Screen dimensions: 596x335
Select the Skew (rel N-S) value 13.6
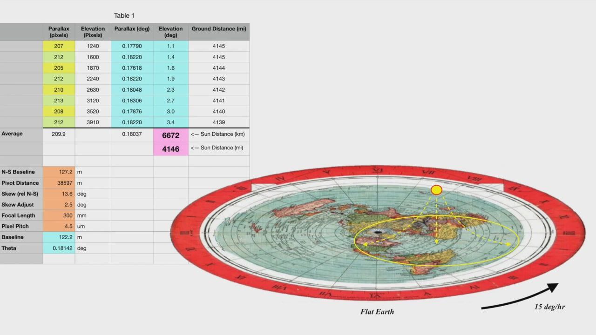coord(59,194)
